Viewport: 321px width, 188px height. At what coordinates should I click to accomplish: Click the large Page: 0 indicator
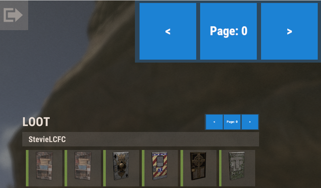pos(229,31)
